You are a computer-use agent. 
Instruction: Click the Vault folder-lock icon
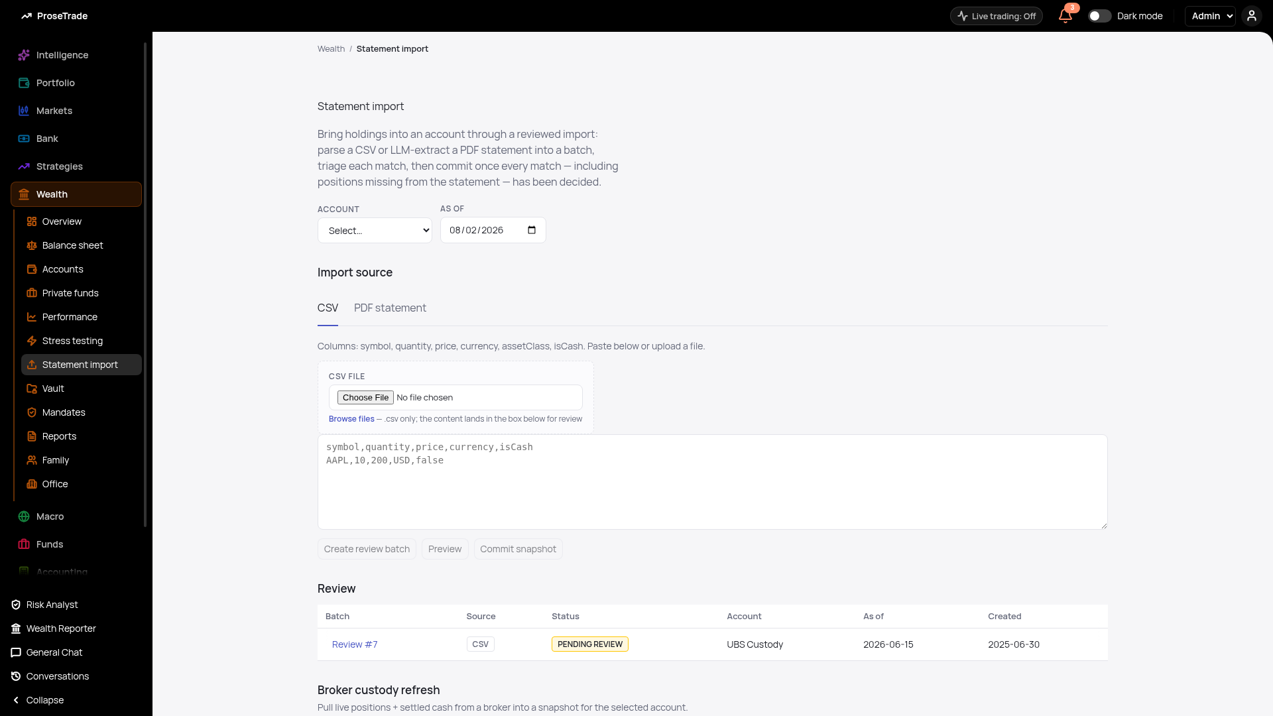[x=32, y=388]
